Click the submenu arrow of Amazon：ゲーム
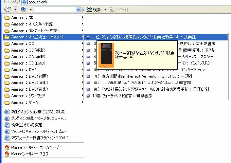The image size is (231, 163). click(82, 102)
